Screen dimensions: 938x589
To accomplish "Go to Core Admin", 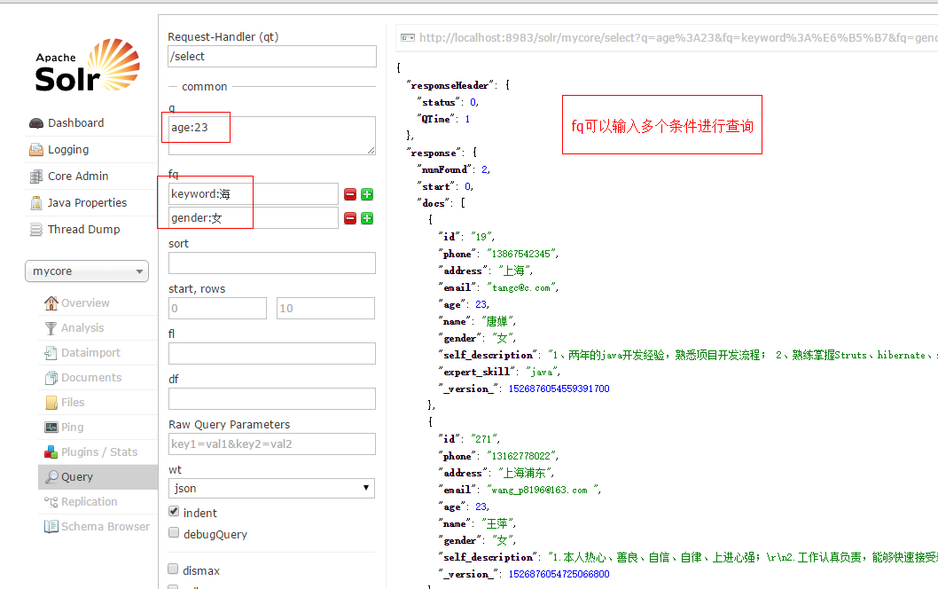I will click(x=78, y=177).
